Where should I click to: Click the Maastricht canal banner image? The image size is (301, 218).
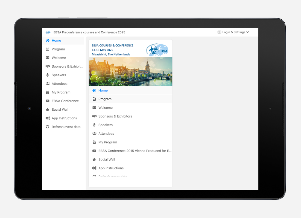tap(130, 72)
